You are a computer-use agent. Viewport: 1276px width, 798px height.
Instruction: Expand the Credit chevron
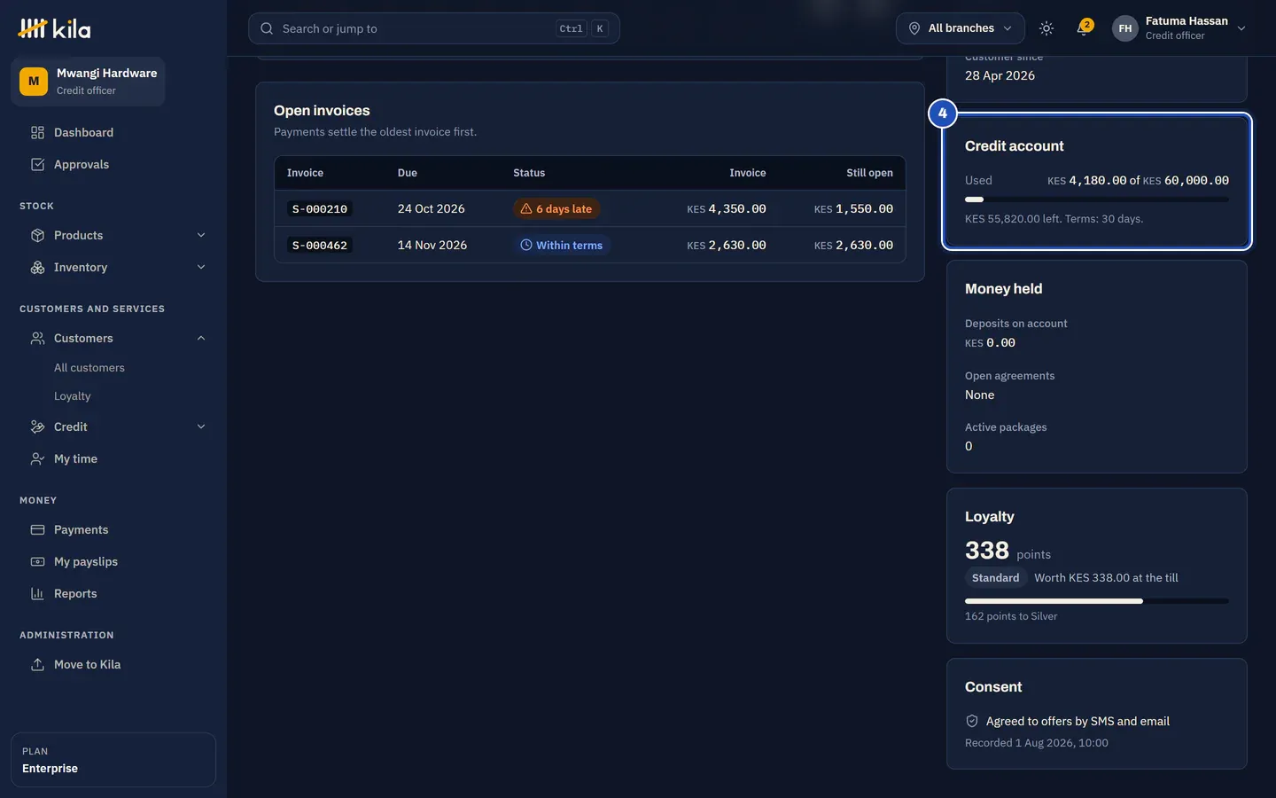pos(201,427)
